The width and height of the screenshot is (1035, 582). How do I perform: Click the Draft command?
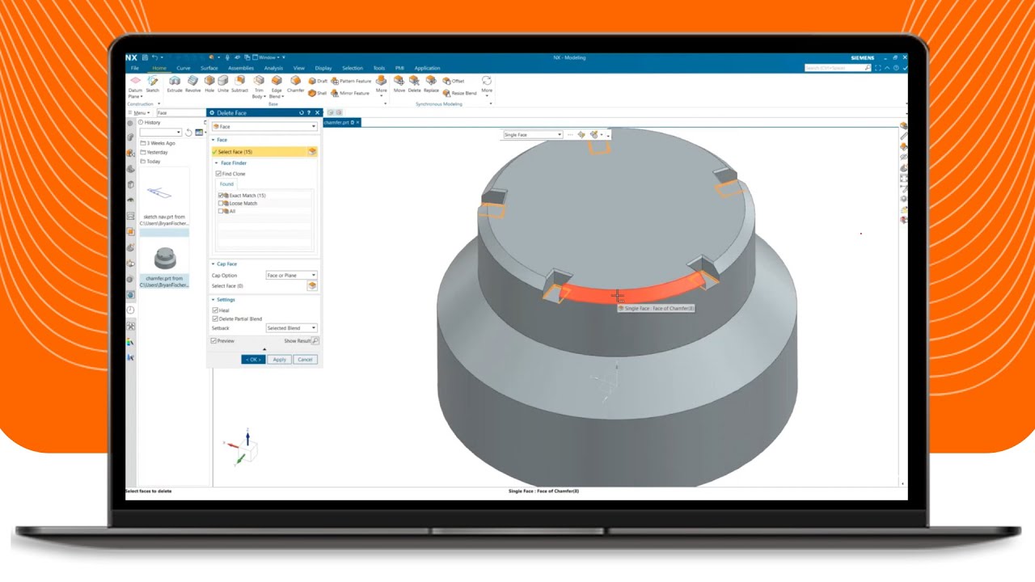318,81
